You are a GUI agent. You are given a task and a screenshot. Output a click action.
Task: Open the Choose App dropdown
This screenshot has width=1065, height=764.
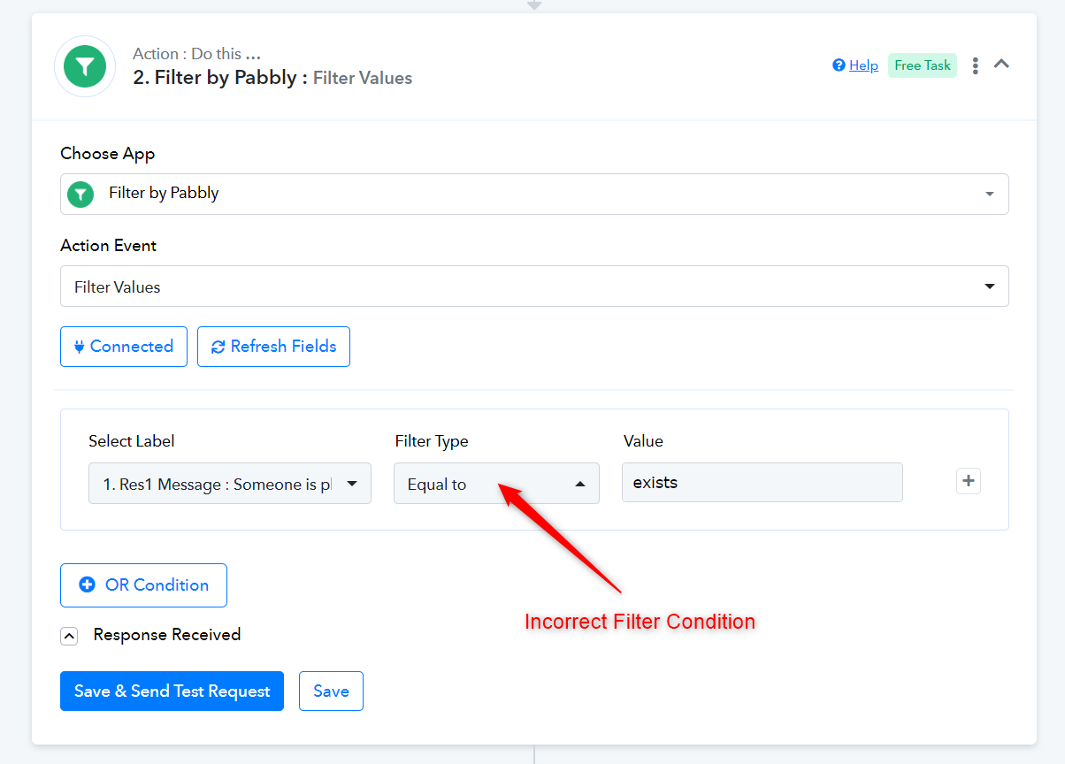click(534, 194)
